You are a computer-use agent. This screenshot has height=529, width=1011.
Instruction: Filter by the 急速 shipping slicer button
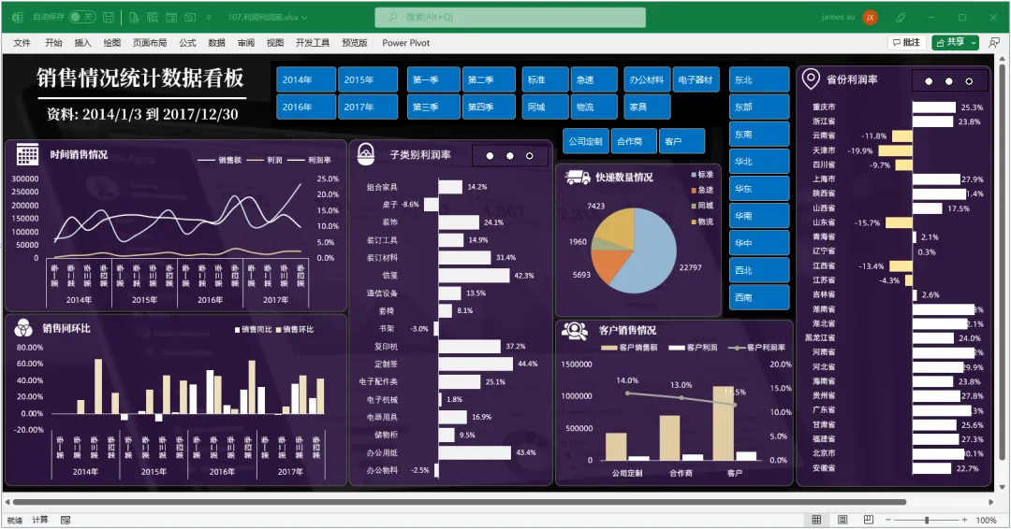click(x=593, y=79)
